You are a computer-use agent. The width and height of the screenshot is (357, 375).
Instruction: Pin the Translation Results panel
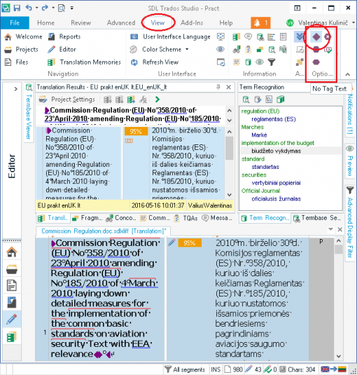218,87
